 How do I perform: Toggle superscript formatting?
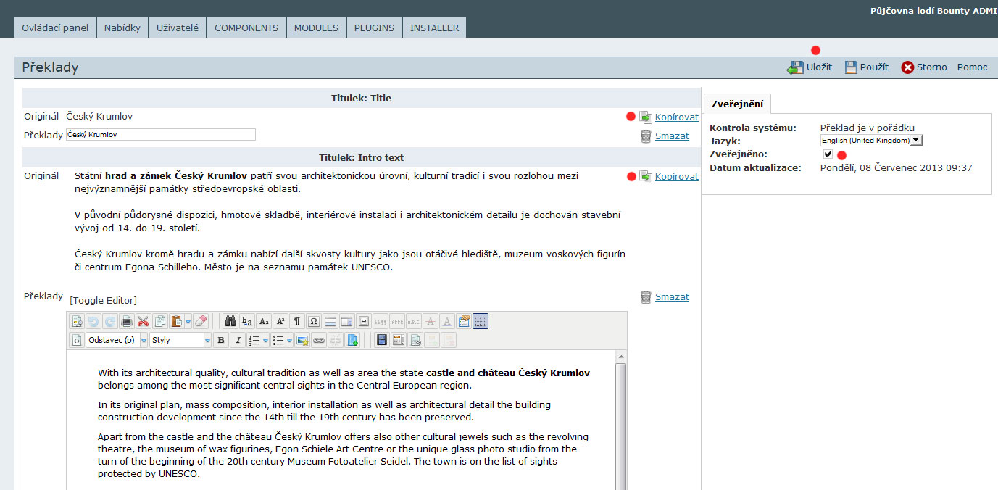[280, 321]
